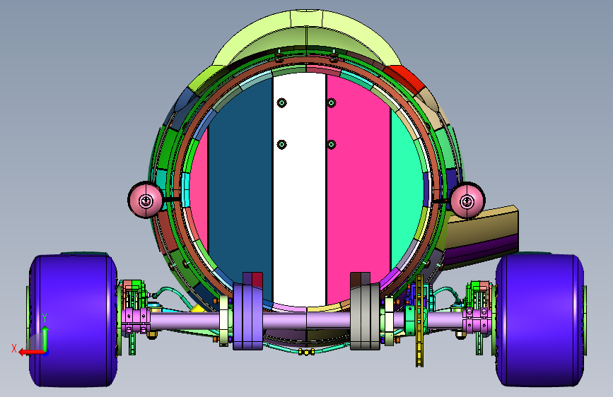Pick the purple bearing block on the axle

click(x=248, y=316)
